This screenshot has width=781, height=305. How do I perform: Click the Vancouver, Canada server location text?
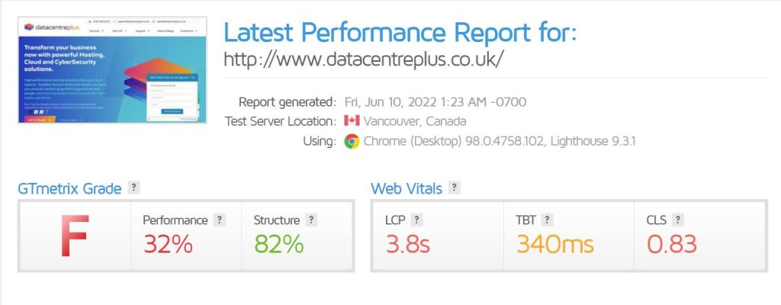tap(415, 121)
